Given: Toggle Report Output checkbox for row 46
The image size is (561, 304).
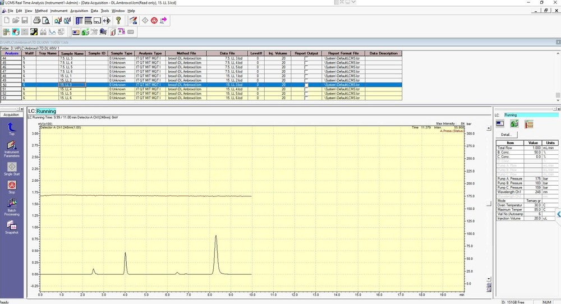Looking at the screenshot, I should pos(306,67).
